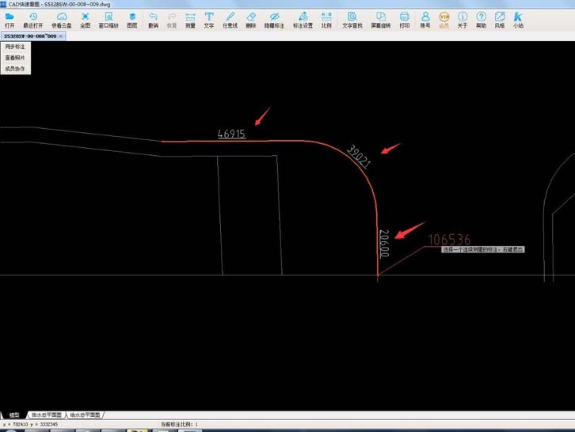Screen dimensions: 575x432
Task: Open the cloud disk (快看云盘) tool
Action: 62,20
